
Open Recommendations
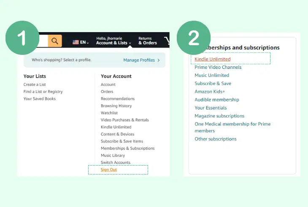pos(118,98)
